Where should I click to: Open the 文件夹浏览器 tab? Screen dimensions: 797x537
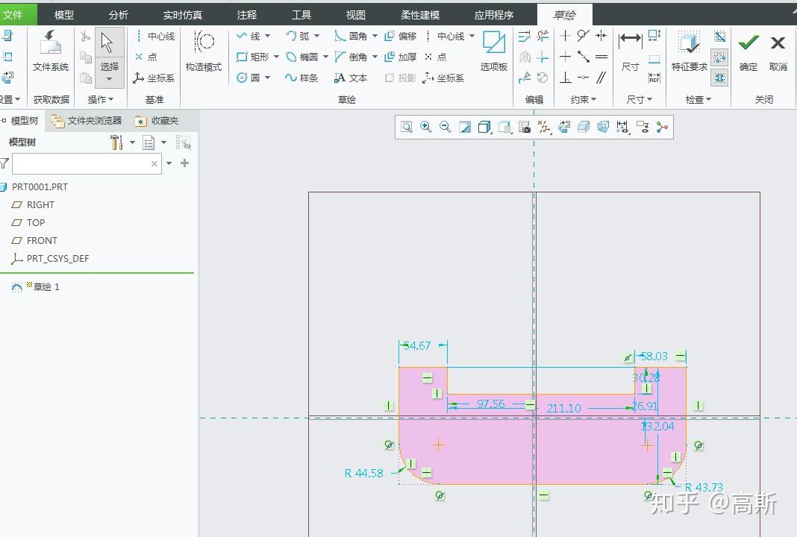[87, 121]
